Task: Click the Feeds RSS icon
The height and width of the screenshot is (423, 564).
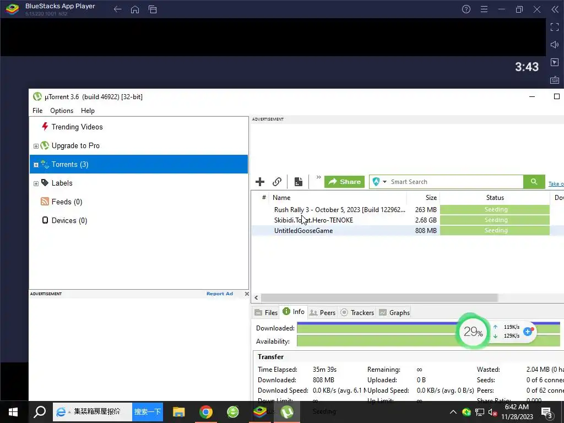Action: coord(45,202)
